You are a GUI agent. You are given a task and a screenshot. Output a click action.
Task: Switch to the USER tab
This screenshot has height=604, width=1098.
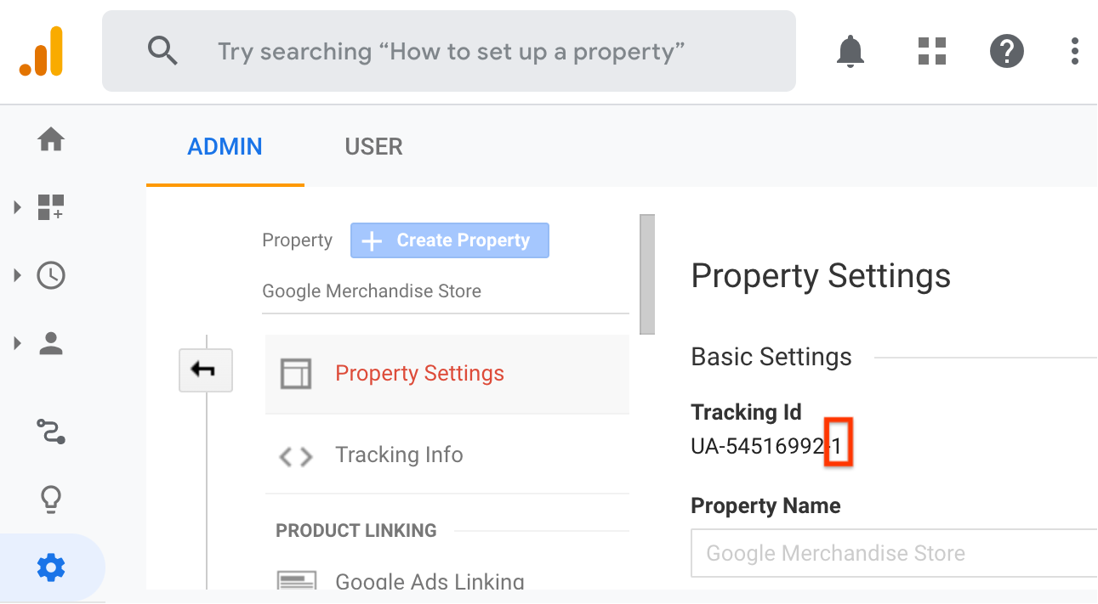click(x=373, y=146)
